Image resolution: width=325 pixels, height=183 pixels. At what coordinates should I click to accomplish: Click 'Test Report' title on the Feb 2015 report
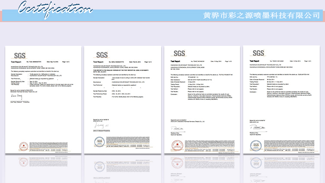[98, 62]
